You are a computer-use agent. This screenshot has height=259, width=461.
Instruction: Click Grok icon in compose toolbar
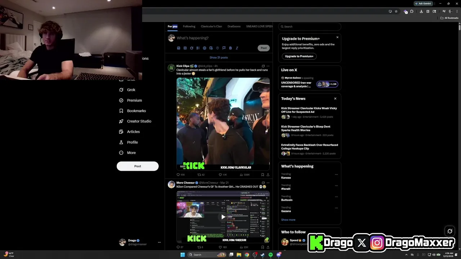(x=192, y=48)
